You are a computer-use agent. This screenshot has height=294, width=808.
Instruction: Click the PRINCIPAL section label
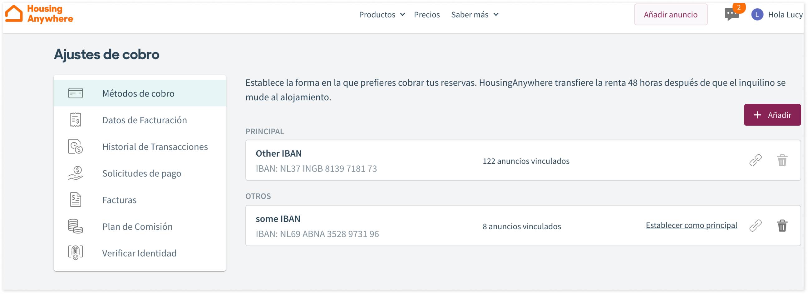click(265, 131)
